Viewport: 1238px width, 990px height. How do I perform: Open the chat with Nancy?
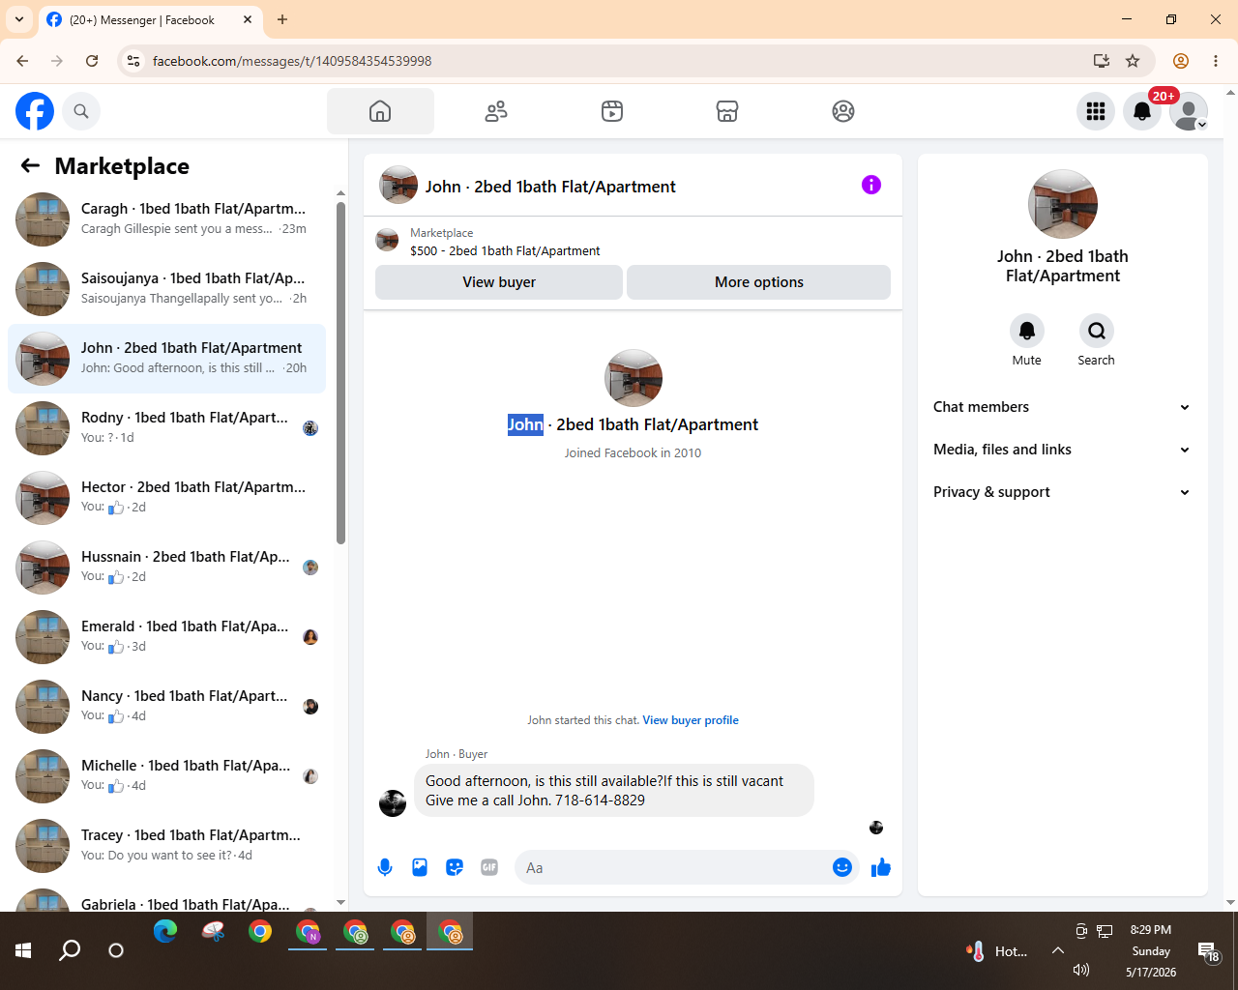click(x=166, y=707)
